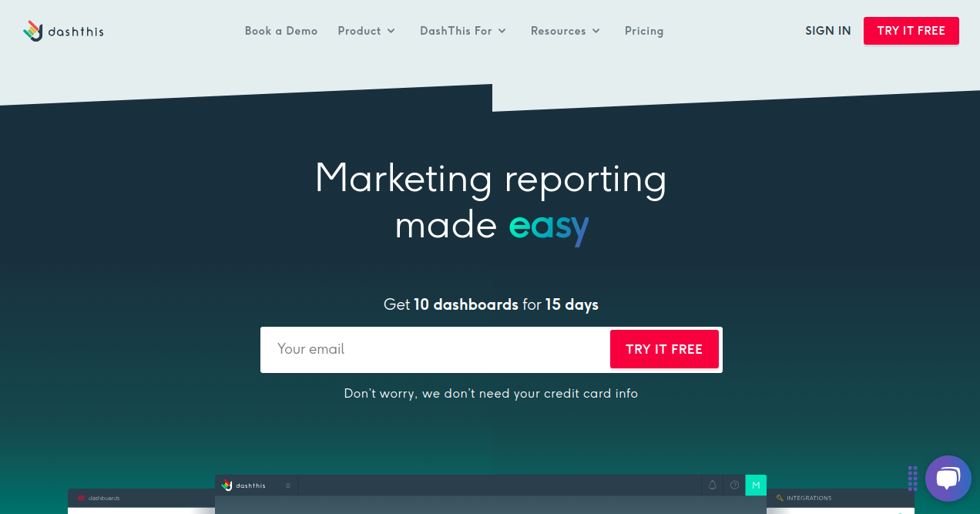Click the dashthis logo in dashboard preview
This screenshot has width=980, height=514.
pyautogui.click(x=243, y=485)
